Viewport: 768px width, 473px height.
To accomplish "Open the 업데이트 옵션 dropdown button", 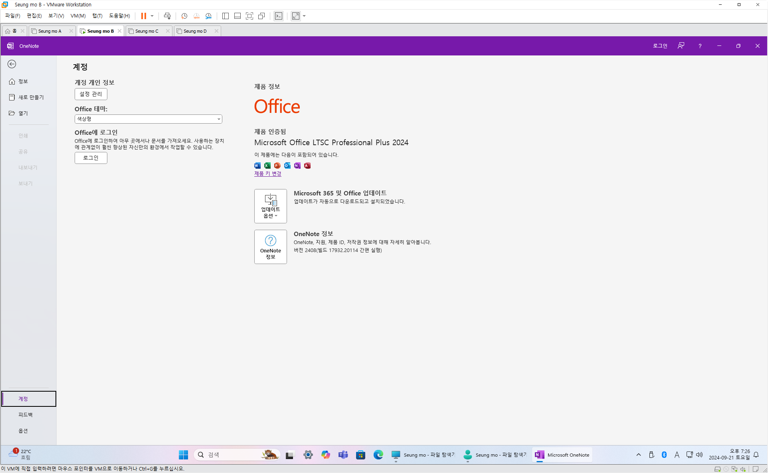I will 270,206.
